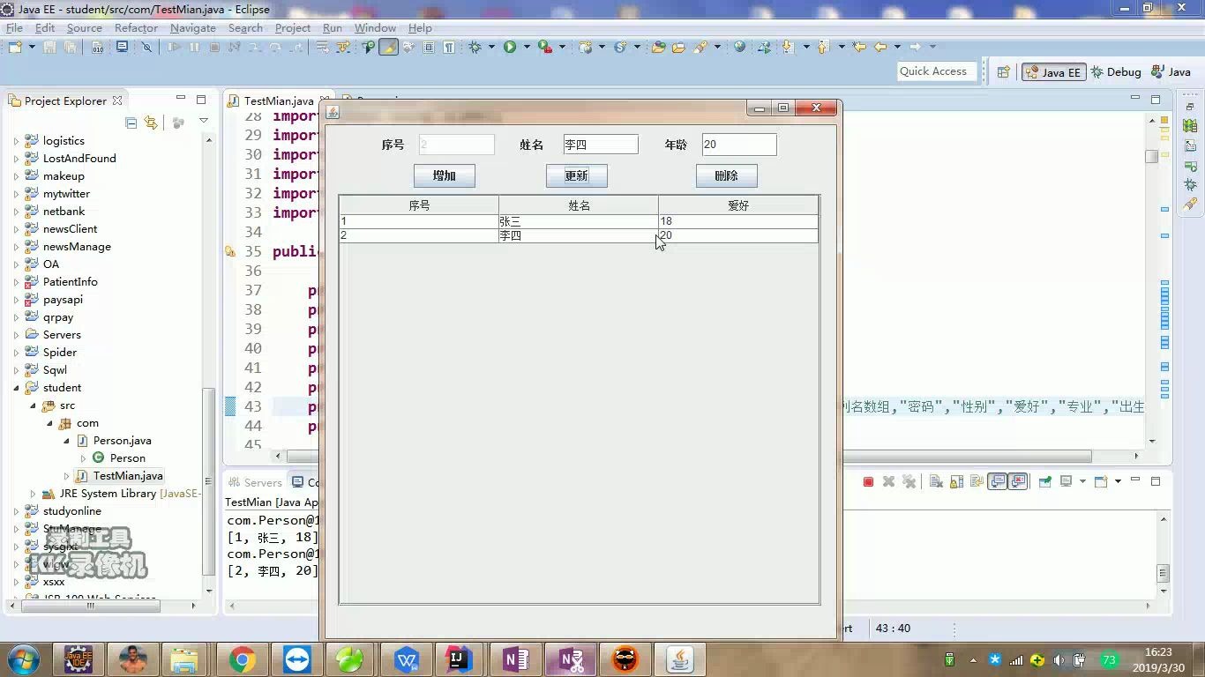Open a Java type with Open Type icon
1205x677 pixels.
pyautogui.click(x=659, y=48)
